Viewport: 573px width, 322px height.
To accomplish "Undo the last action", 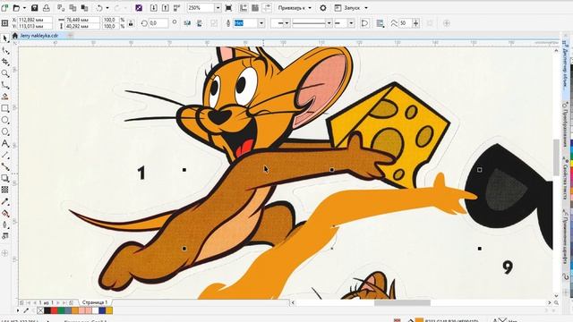I will pos(99,8).
